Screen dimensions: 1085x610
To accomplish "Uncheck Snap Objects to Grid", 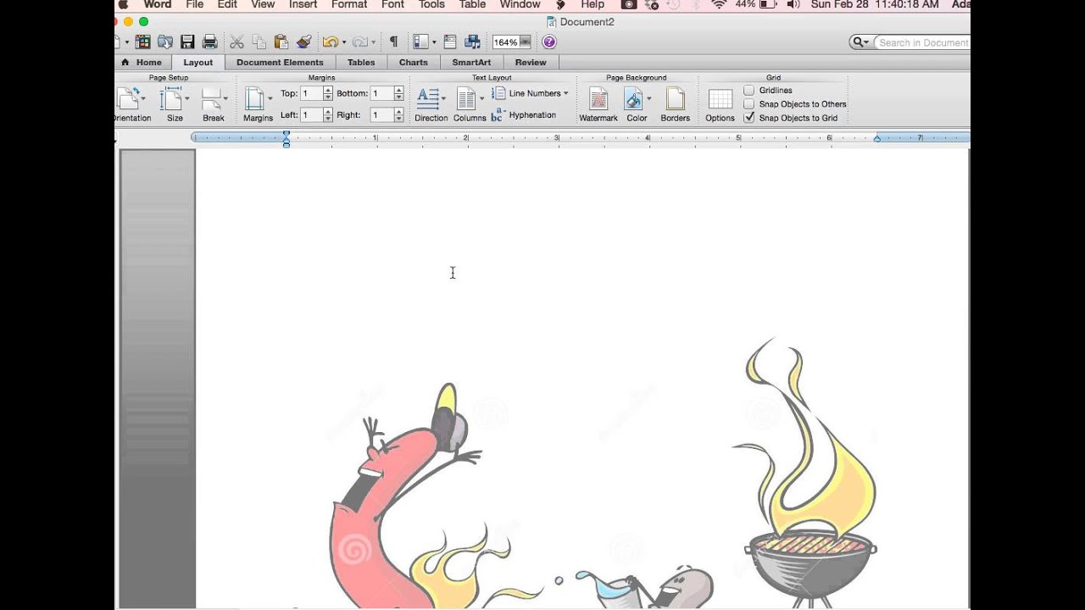I will click(x=749, y=118).
